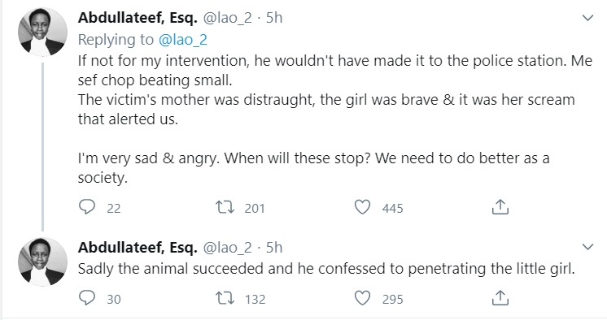
Task: Retweet the first tweet with 201 retweets
Action: coord(225,208)
